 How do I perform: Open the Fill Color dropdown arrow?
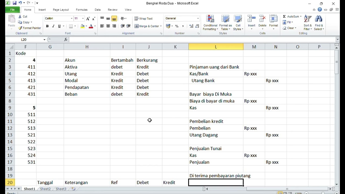point(86,26)
